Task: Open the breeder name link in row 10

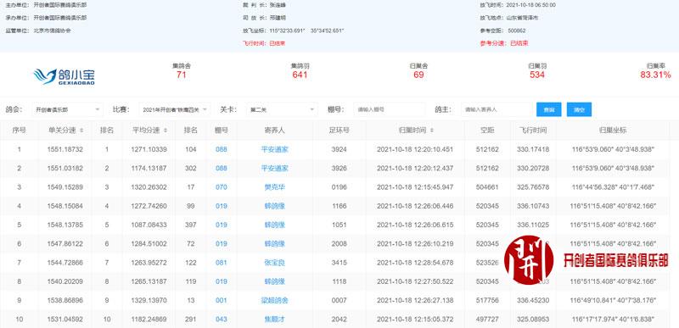Action: point(274,320)
